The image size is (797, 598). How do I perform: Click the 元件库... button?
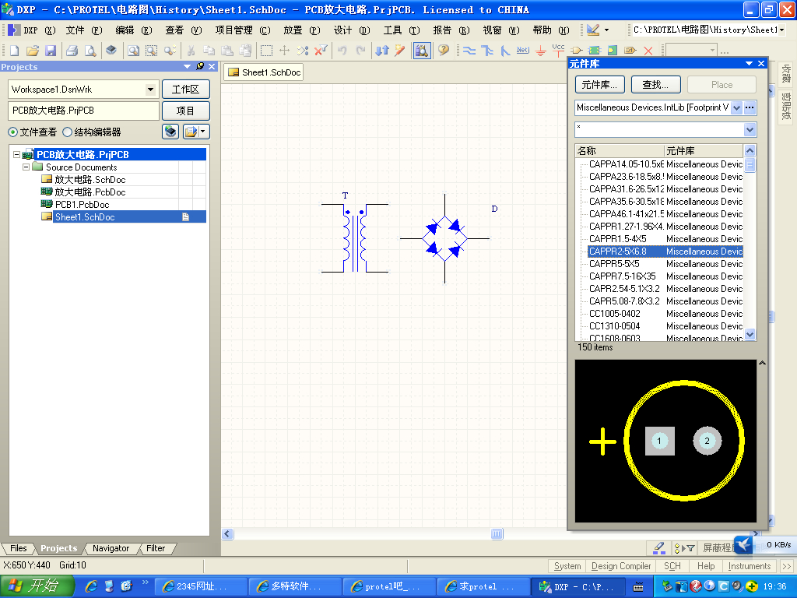tap(600, 85)
